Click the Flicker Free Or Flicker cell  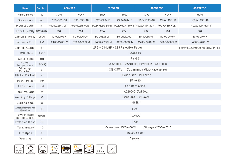coord(135,75)
